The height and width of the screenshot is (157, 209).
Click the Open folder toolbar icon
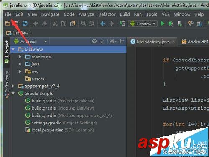point(8,24)
